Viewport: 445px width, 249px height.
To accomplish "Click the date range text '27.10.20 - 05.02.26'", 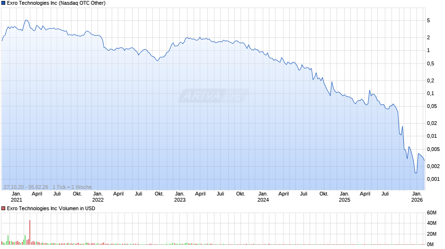I will tap(26, 187).
